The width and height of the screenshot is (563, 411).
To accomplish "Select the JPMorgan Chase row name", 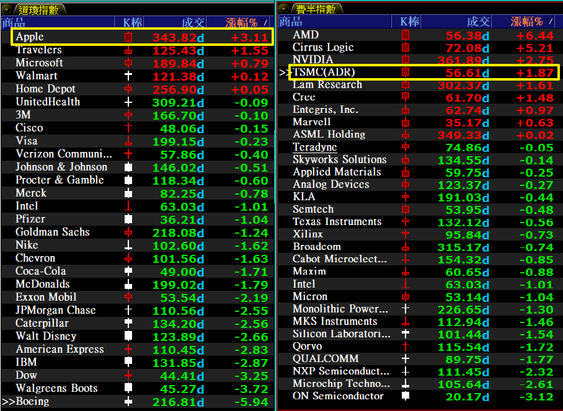I will 56,310.
